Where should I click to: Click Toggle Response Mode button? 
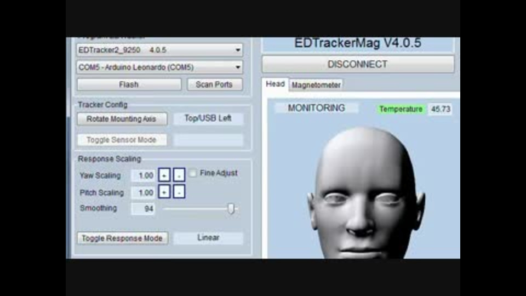pyautogui.click(x=122, y=238)
